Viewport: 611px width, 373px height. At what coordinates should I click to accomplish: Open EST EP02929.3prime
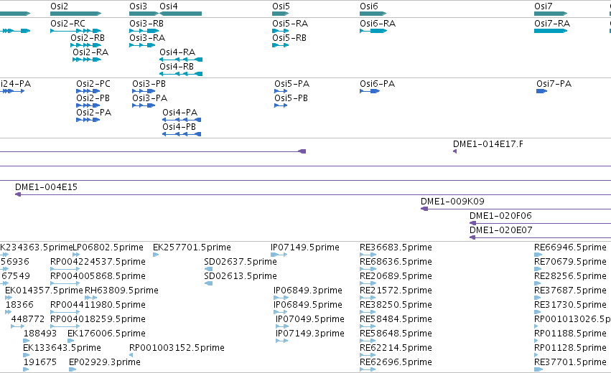pyautogui.click(x=72, y=369)
